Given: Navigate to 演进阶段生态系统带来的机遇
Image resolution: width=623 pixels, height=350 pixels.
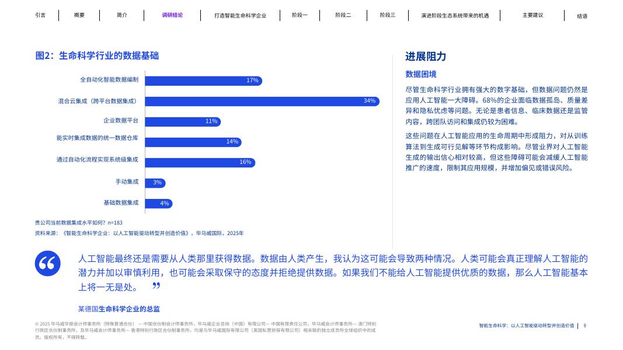Looking at the screenshot, I should coord(455,15).
